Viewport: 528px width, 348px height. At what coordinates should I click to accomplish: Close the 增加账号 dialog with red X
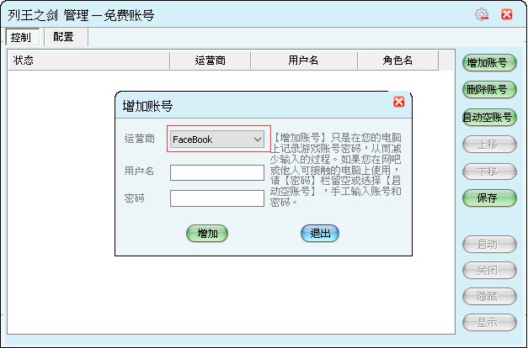click(x=399, y=102)
